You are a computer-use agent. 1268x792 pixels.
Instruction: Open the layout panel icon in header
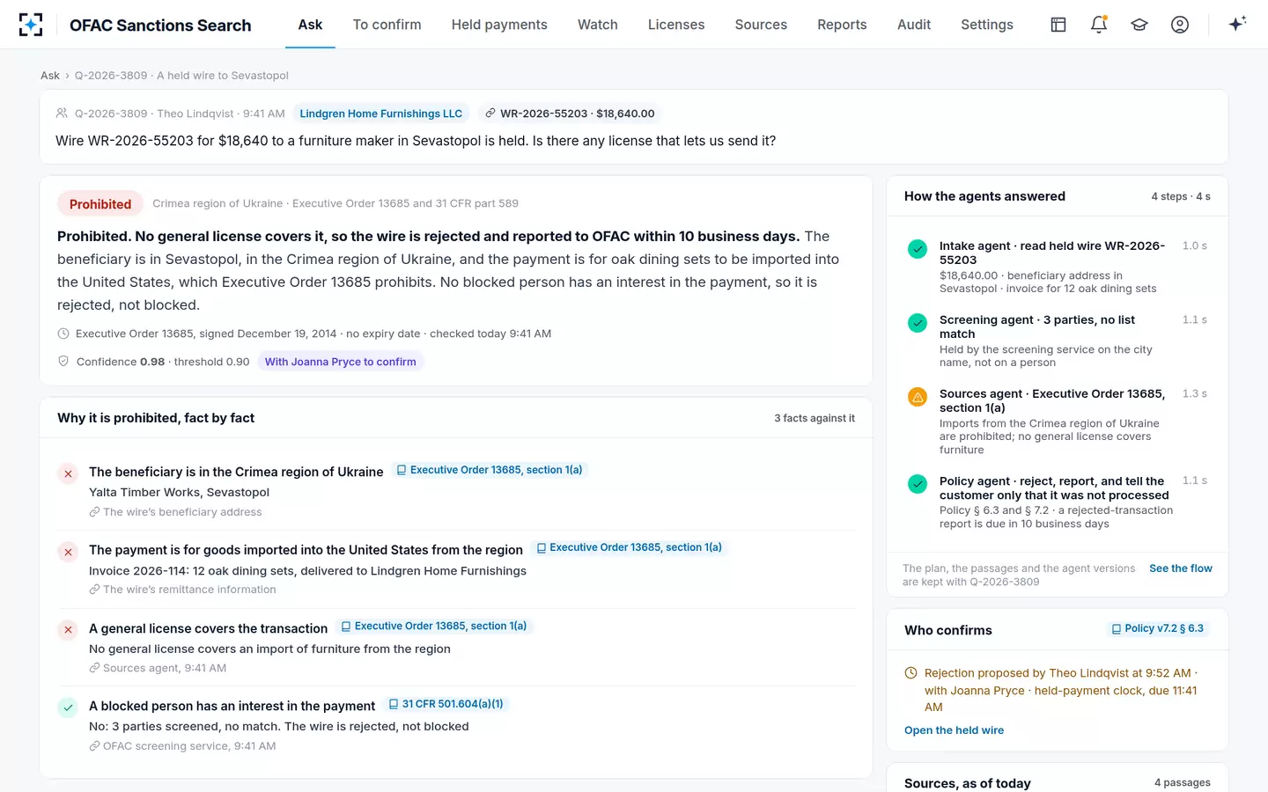click(1058, 25)
